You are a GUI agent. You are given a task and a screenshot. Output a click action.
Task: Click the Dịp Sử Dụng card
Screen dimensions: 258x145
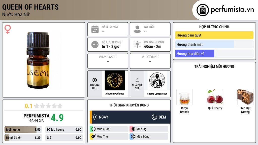(150, 61)
